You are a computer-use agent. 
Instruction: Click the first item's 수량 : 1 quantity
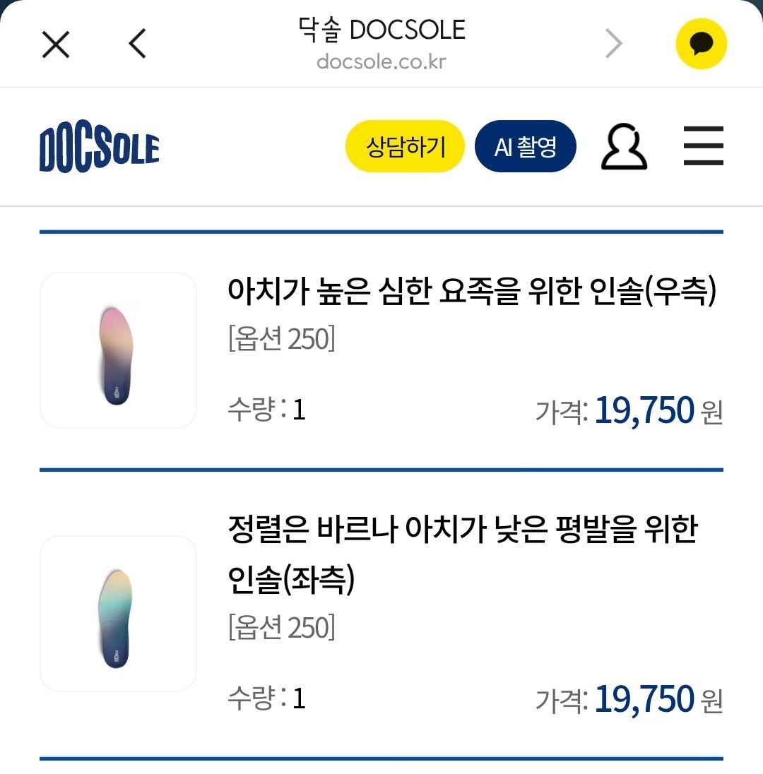pos(266,409)
